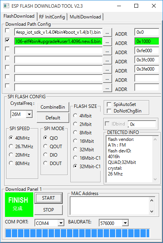Tick the checkbox for the 0x3fc000 row

[x=7, y=58]
